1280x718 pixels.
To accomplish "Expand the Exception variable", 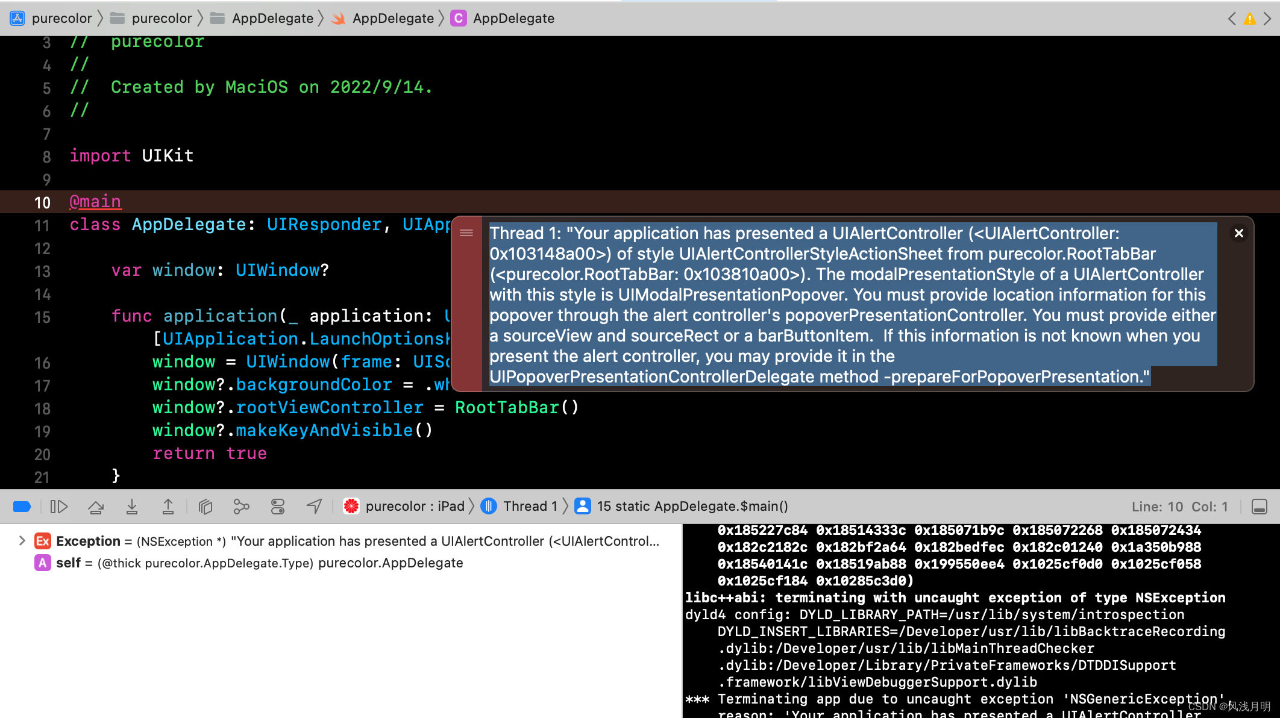I will (22, 541).
